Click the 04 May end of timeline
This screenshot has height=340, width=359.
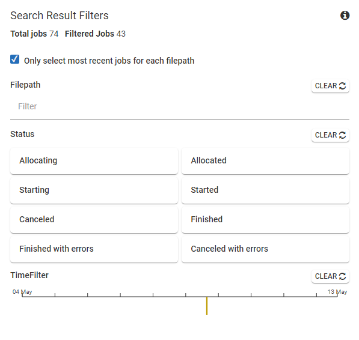click(22, 292)
